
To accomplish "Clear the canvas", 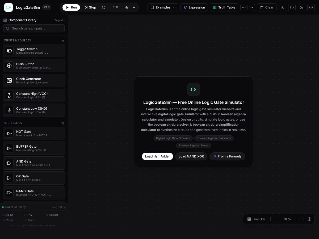I will tap(267, 7).
